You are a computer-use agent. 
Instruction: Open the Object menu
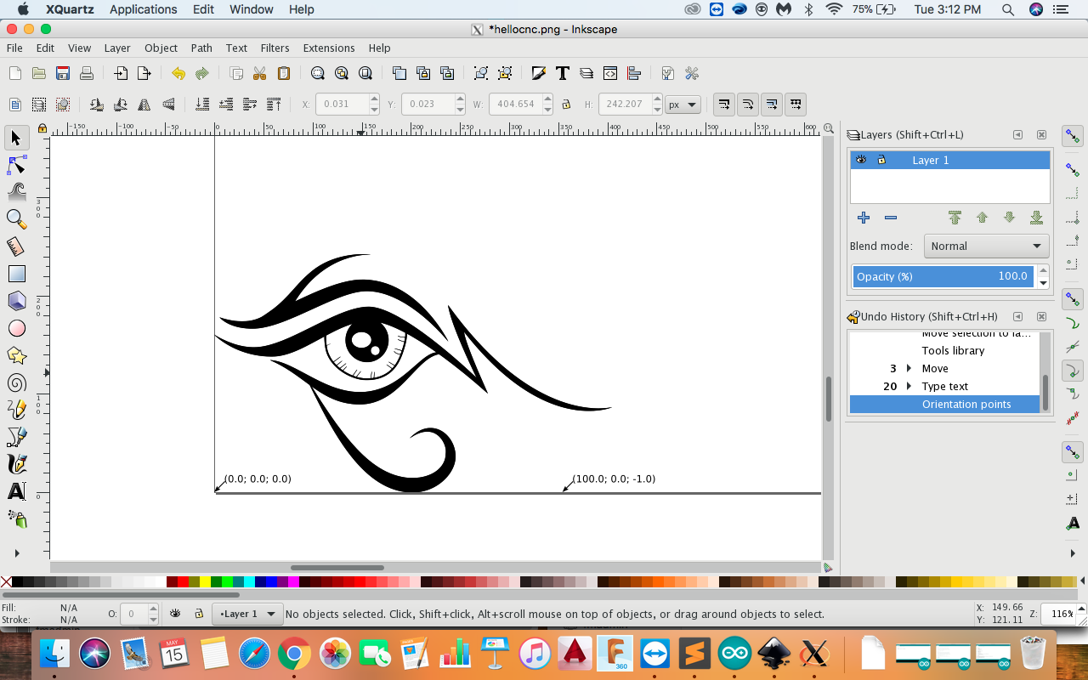(161, 48)
